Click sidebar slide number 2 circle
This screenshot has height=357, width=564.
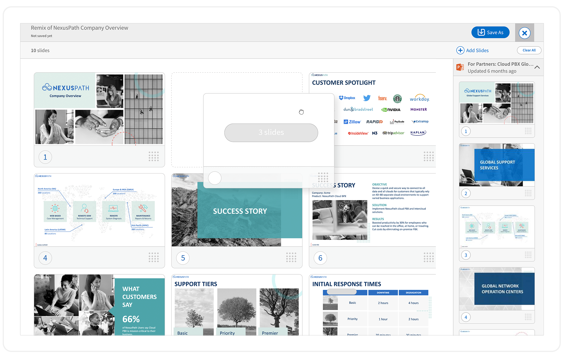point(466,193)
